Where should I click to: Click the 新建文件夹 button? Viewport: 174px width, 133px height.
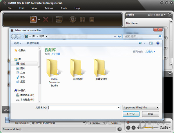pos(33,43)
